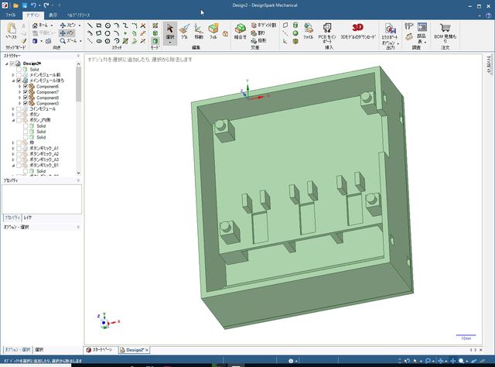Switch to sketch mode icon in Mode group
Viewport: 495px width, 367px height.
point(155,26)
